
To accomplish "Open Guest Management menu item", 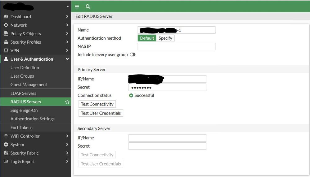I will point(36,84).
